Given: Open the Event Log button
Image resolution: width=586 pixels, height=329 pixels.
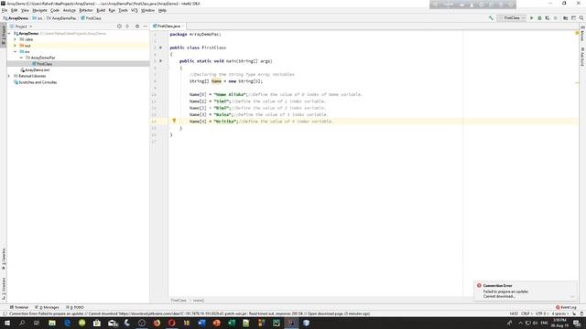Looking at the screenshot, I should pyautogui.click(x=566, y=307).
